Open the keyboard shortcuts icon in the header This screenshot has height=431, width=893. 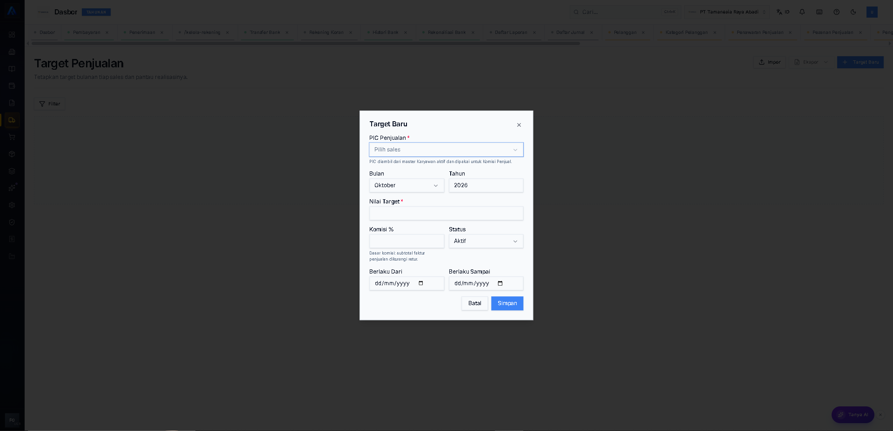[820, 12]
